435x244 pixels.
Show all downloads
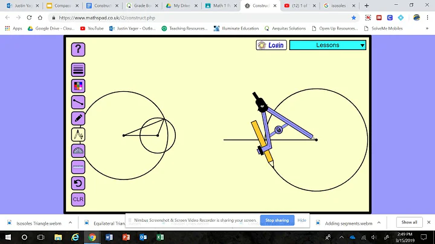pos(409,222)
